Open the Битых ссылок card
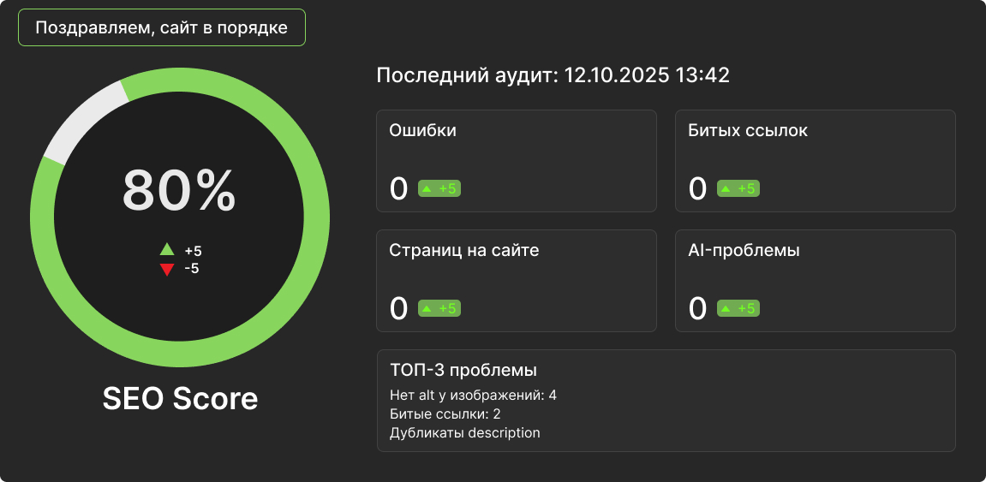Viewport: 986px width, 482px height. pyautogui.click(x=815, y=160)
